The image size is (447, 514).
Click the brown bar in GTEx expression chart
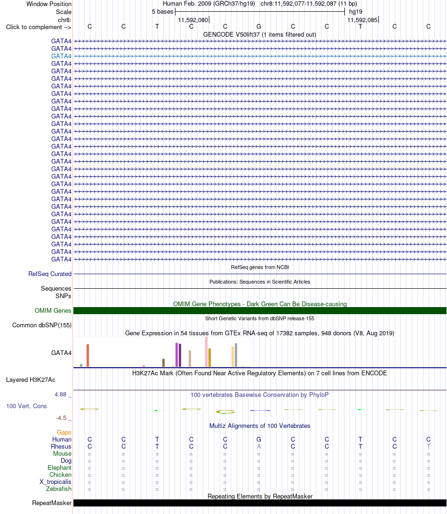tap(163, 363)
